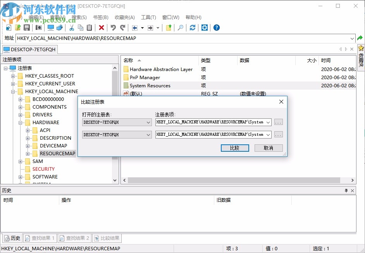Click the Help question mark icon
This screenshot has width=365, height=253.
[217, 28]
